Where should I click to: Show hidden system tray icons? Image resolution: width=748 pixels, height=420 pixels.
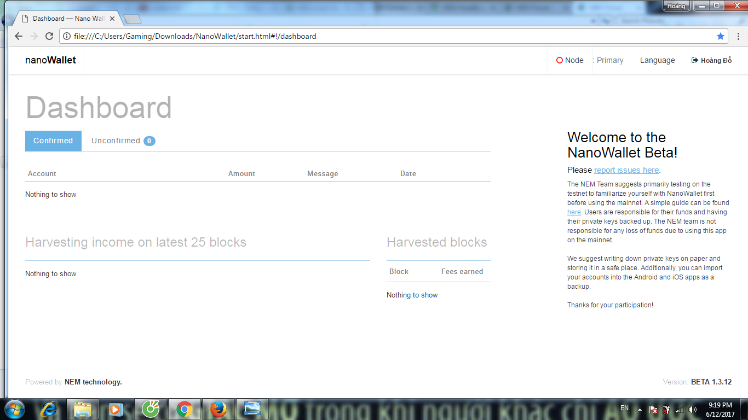click(x=640, y=409)
